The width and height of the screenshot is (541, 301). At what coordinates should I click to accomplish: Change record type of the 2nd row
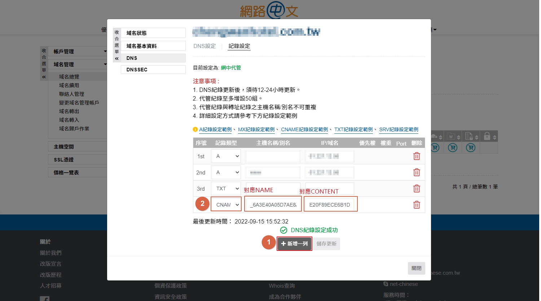tap(226, 172)
